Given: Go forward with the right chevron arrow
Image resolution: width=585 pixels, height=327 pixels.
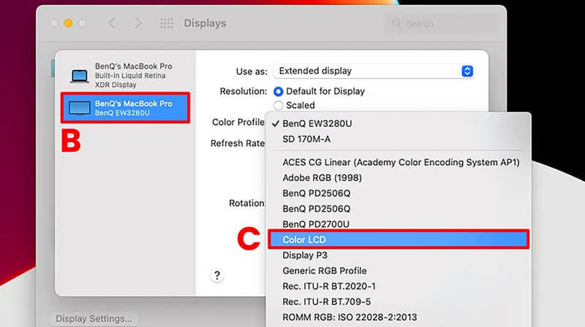Looking at the screenshot, I should [x=138, y=23].
